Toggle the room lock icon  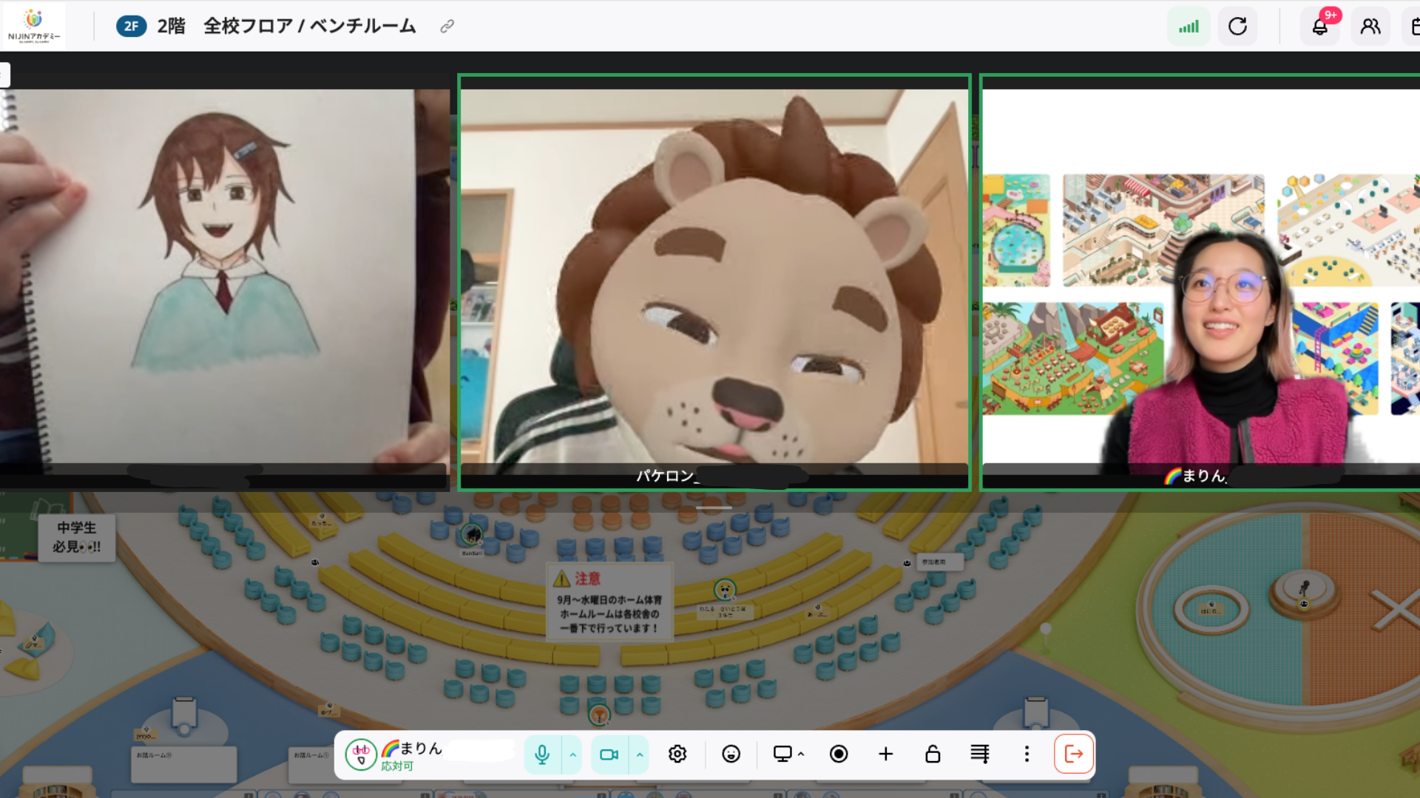[933, 754]
